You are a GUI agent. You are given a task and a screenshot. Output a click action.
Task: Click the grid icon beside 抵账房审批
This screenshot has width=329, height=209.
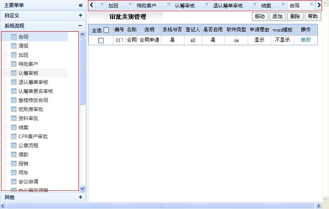coord(14,109)
